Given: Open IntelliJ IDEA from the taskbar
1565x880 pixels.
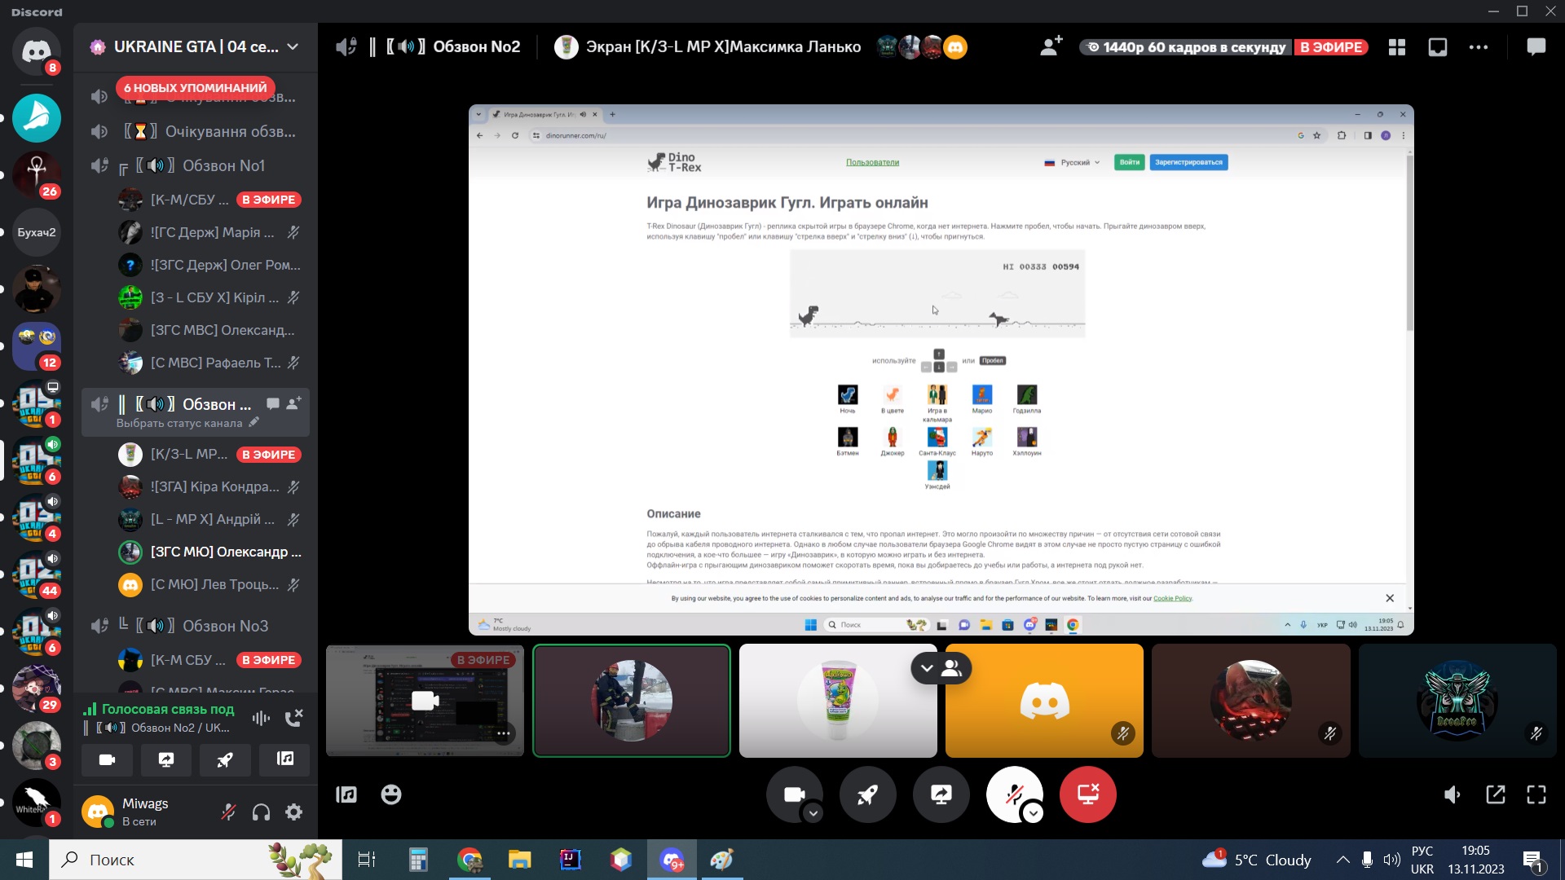Looking at the screenshot, I should coord(571,860).
